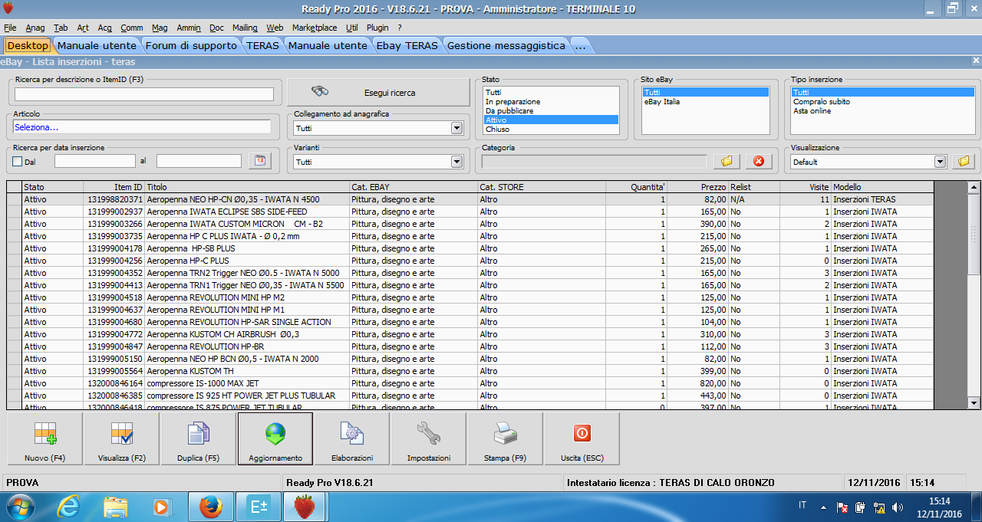Image resolution: width=982 pixels, height=522 pixels.
Task: Sort by the Titolo column header
Action: tap(247, 187)
